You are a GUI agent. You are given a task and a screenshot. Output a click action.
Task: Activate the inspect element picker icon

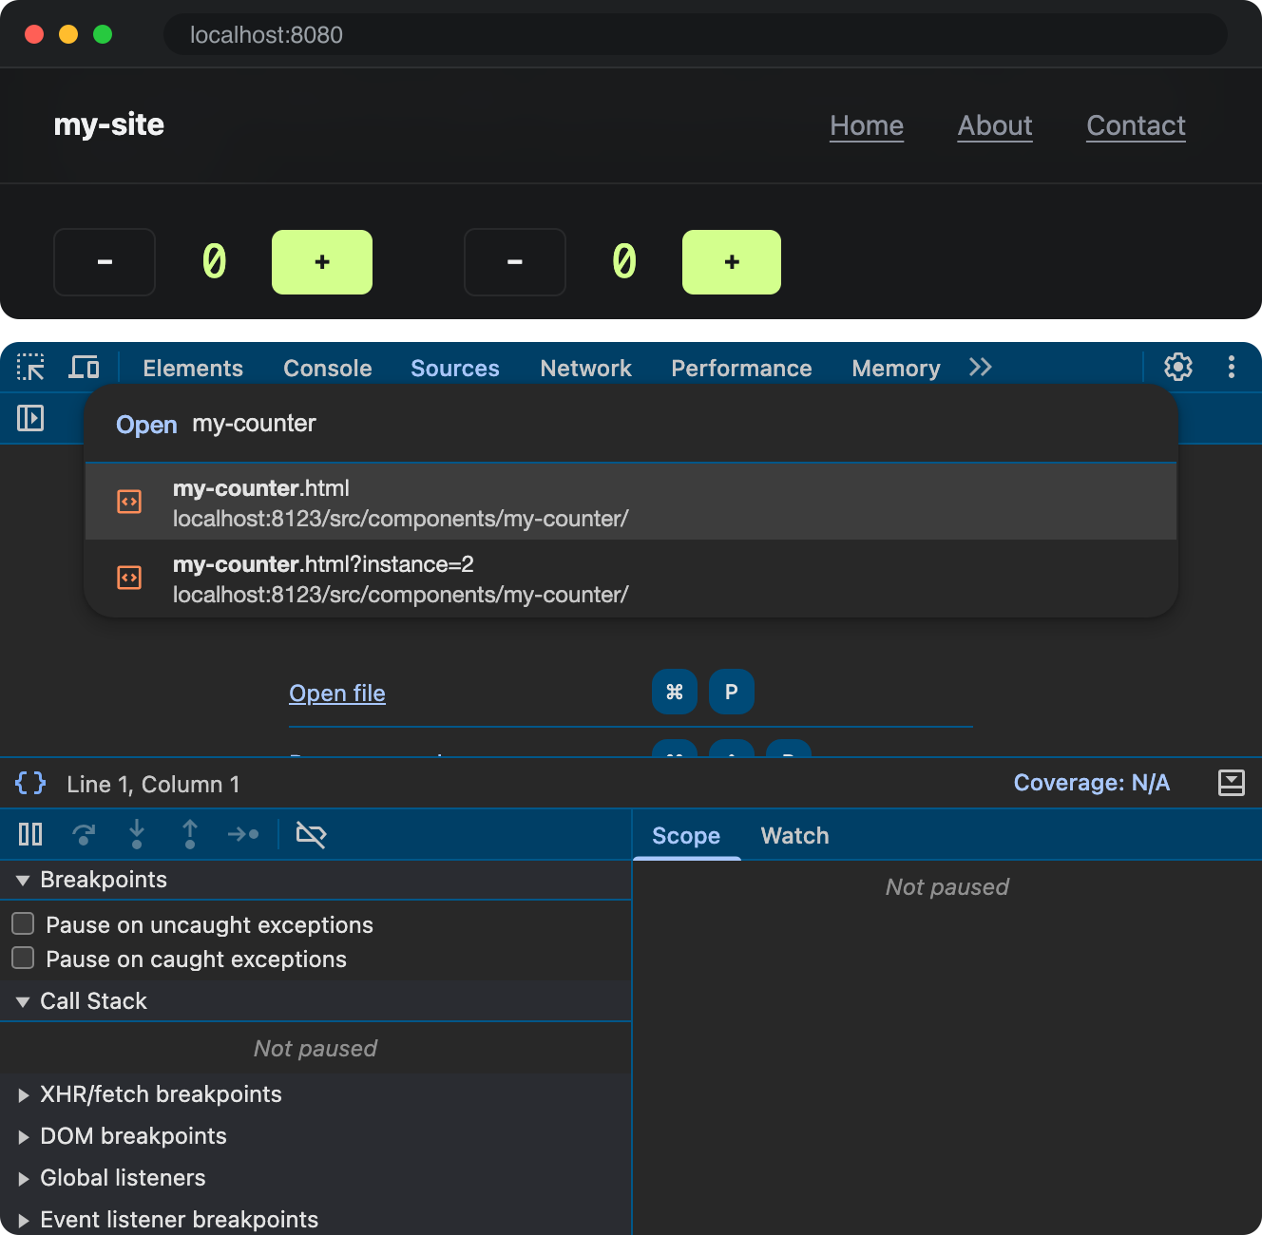30,368
